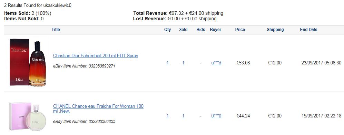Click Sold count in Dior Fahrenheit row
This screenshot has width=344, height=135.
183,63
